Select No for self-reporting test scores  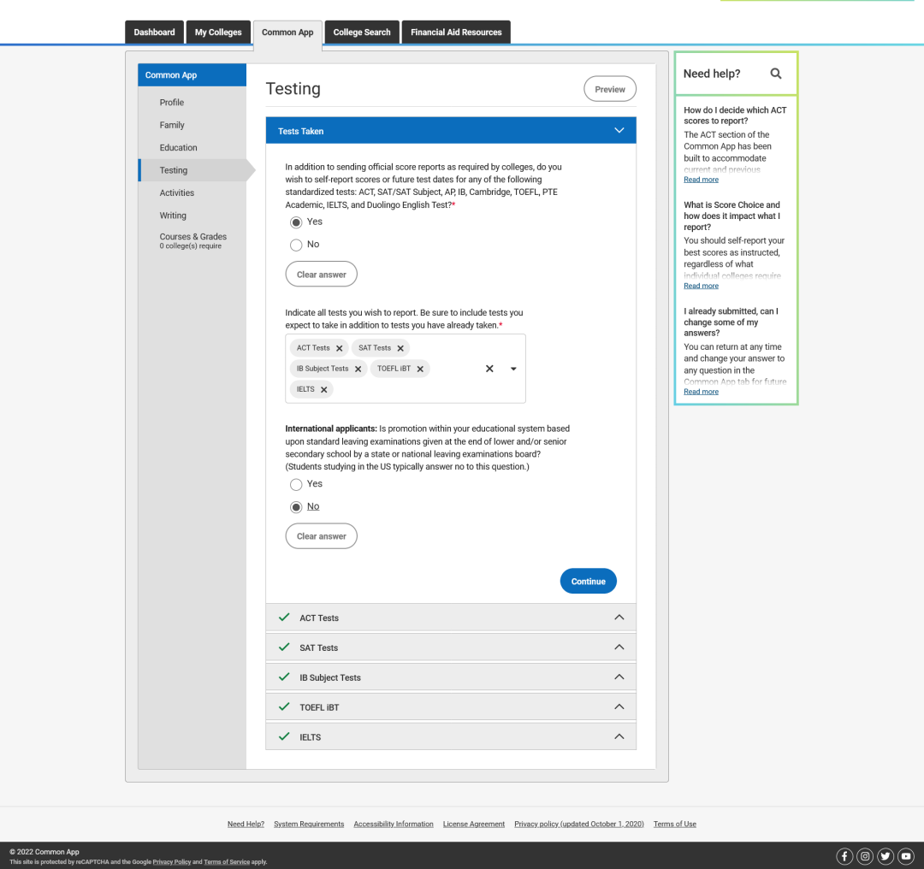[x=296, y=245]
